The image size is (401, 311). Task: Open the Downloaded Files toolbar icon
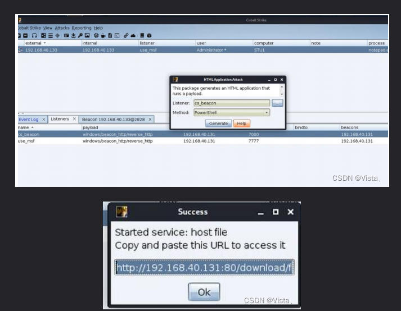[74, 35]
